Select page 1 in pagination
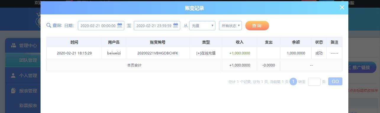 point(293,82)
